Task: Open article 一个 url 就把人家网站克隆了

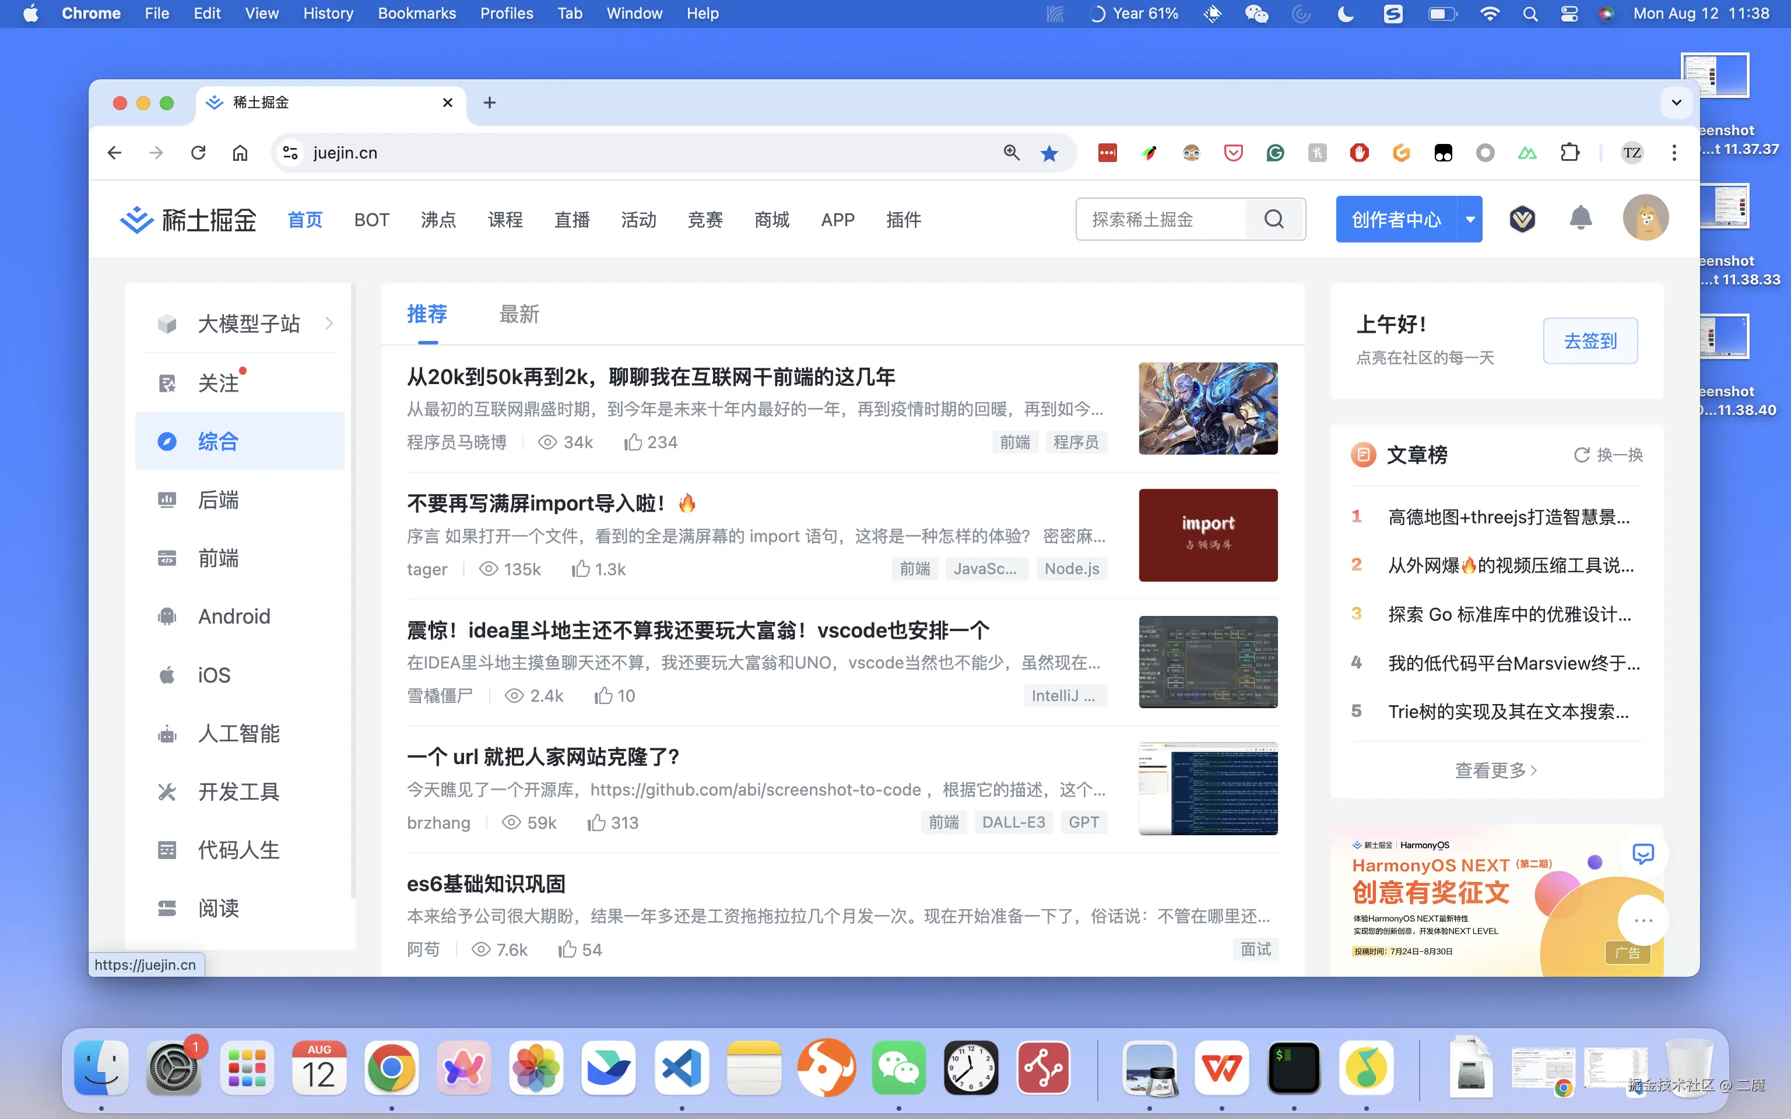Action: point(542,756)
